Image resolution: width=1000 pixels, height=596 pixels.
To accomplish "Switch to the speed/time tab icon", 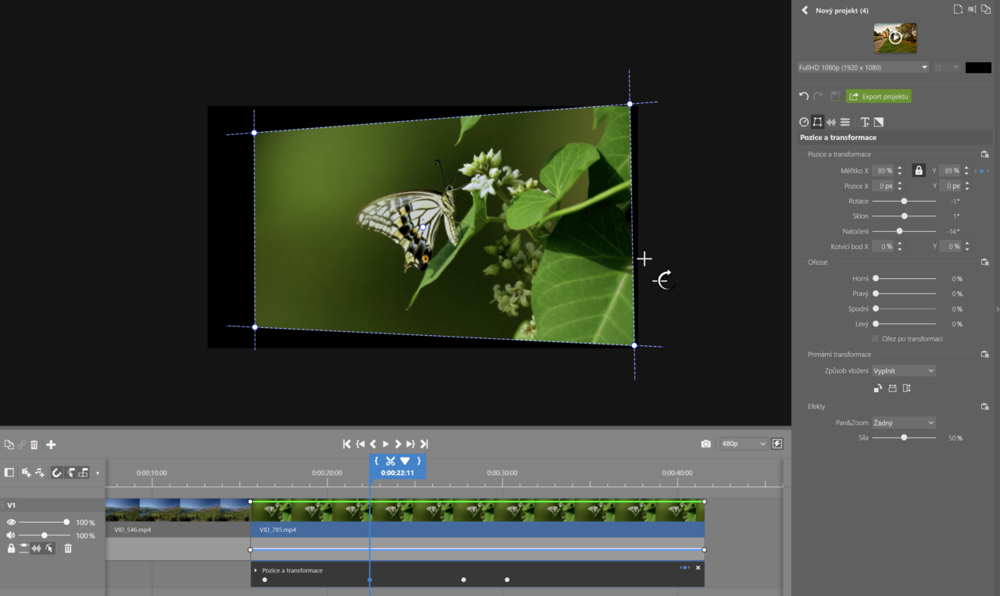I will (804, 122).
